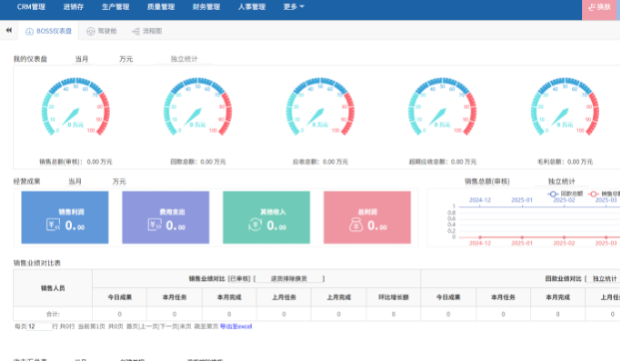Image resolution: width=620 pixels, height=361 pixels.
Task: Open the CRM管理 menu
Action: (31, 7)
